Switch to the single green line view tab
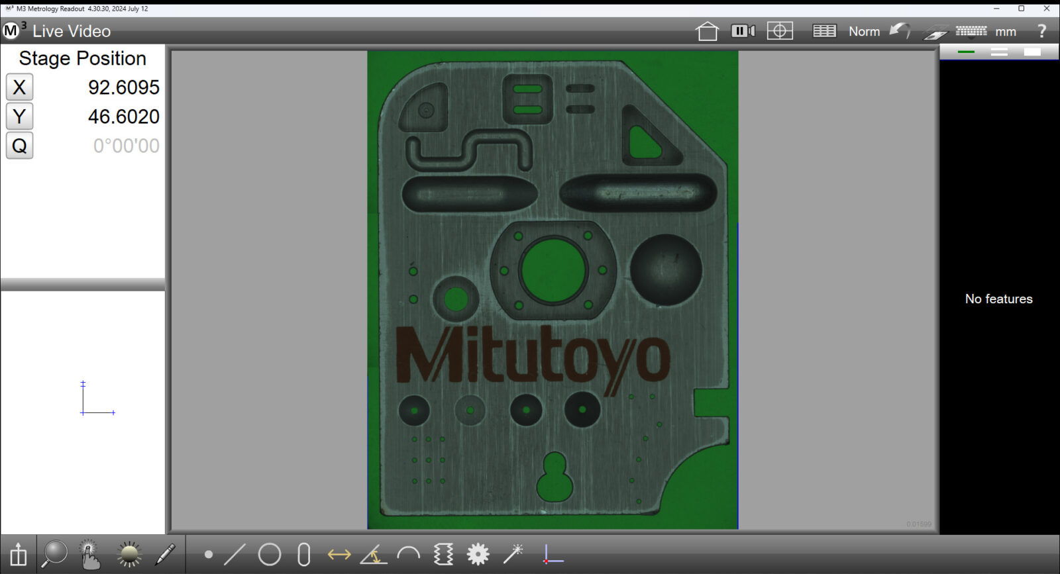1060x574 pixels. 966,52
